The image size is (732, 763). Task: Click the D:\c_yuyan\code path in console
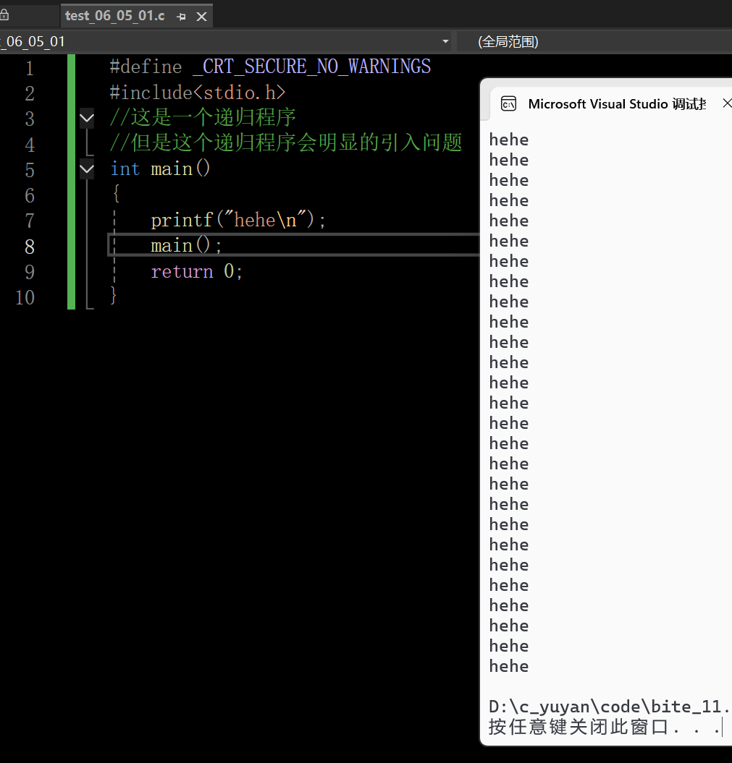point(607,706)
